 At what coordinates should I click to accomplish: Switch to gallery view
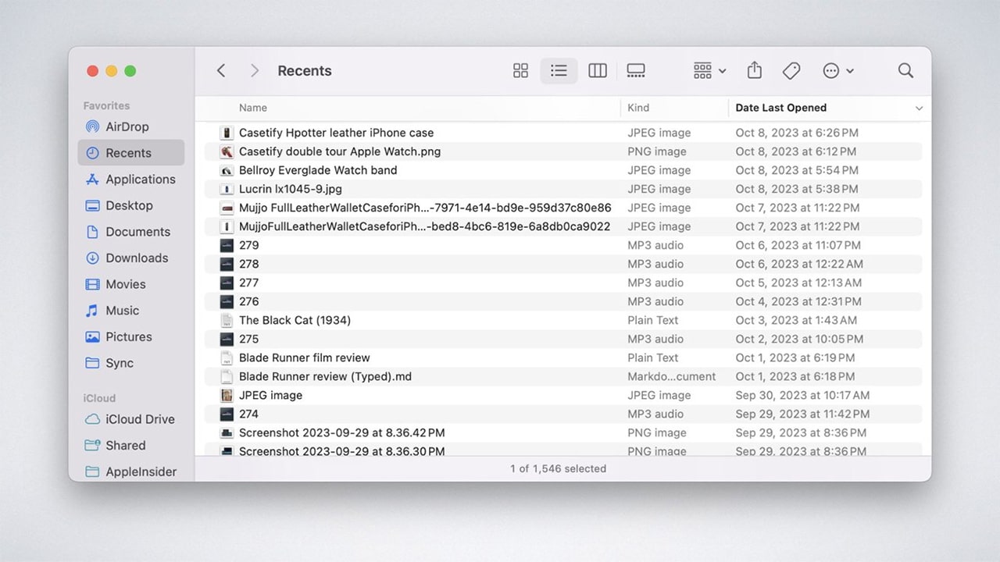pos(635,70)
